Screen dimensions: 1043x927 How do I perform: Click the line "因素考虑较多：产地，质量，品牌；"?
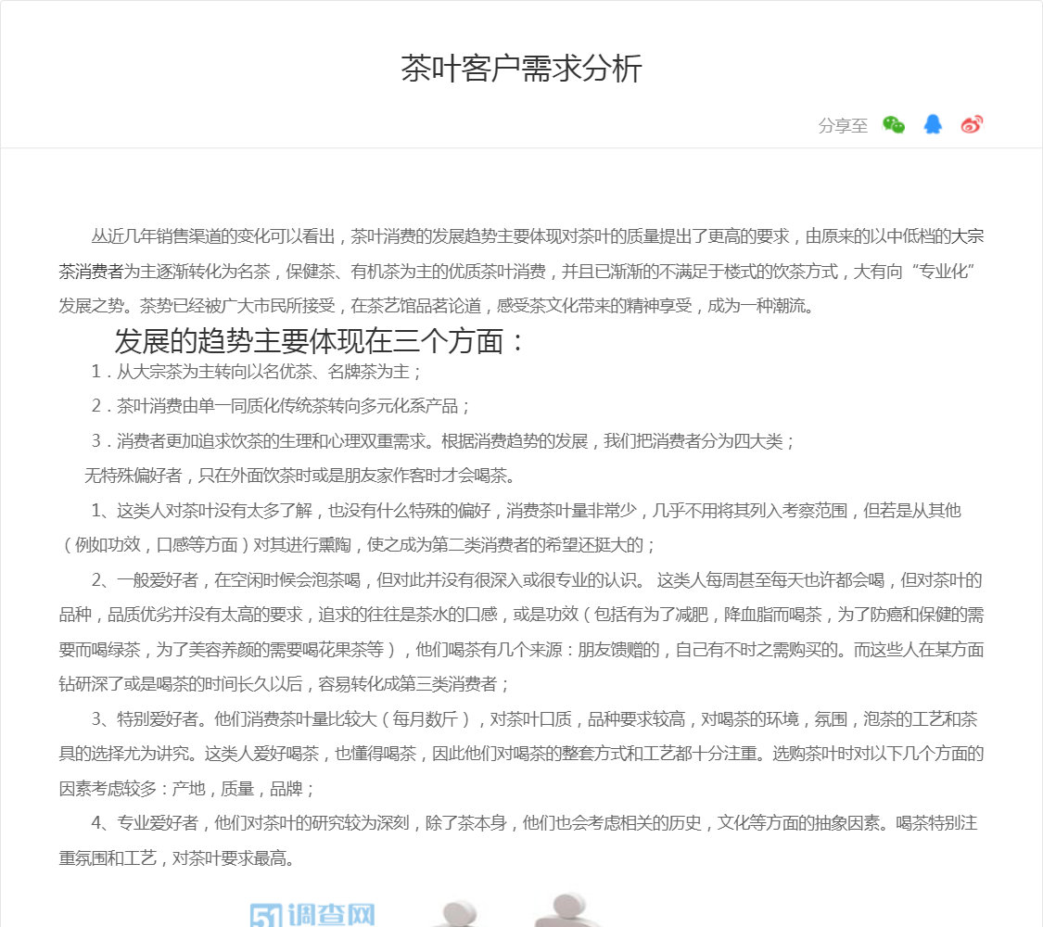point(186,789)
